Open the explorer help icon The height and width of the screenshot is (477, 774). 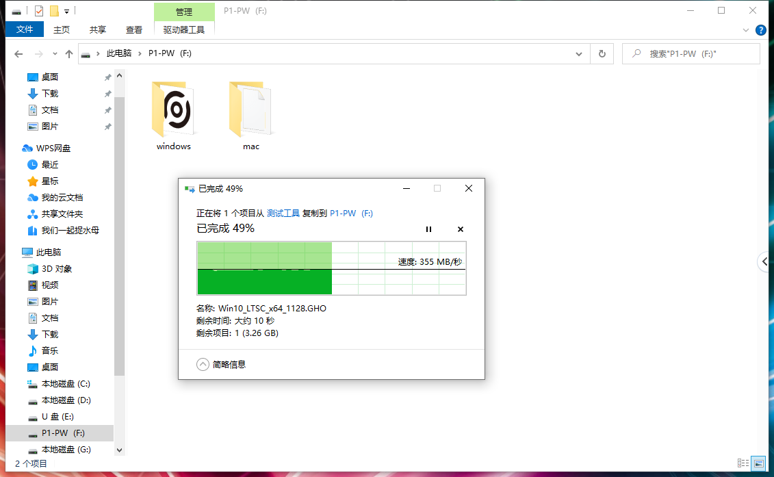[x=761, y=30]
